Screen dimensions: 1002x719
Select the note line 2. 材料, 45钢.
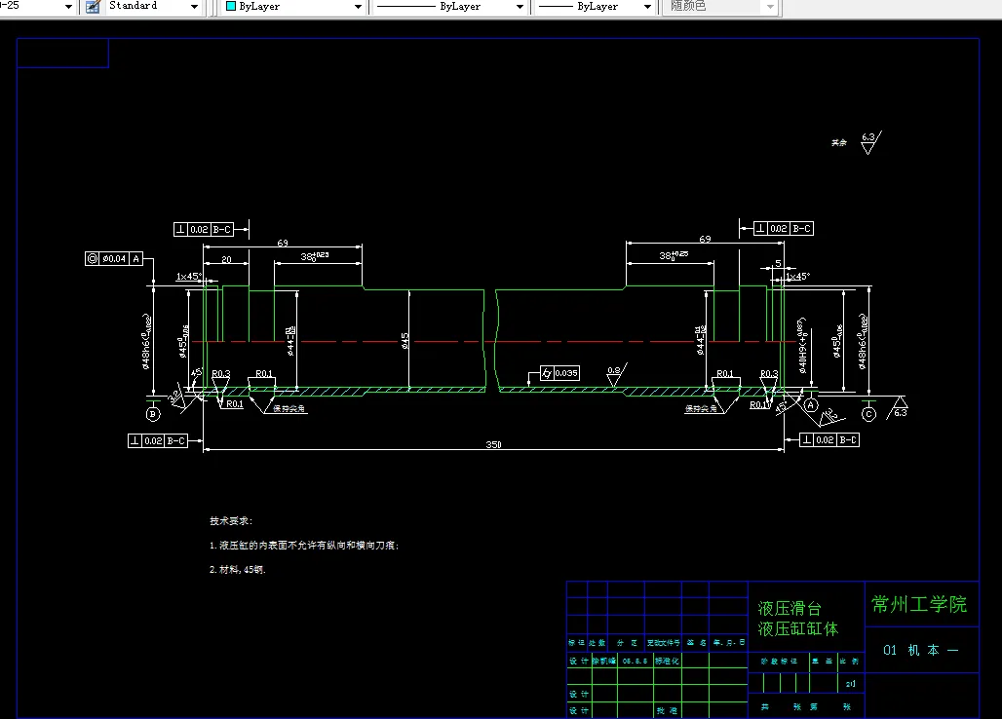point(237,570)
